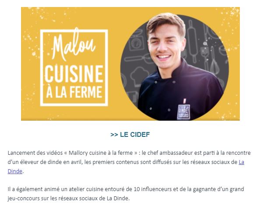Click the ">> LE CIDEF" heading
This screenshot has width=260, height=209.
[130, 135]
